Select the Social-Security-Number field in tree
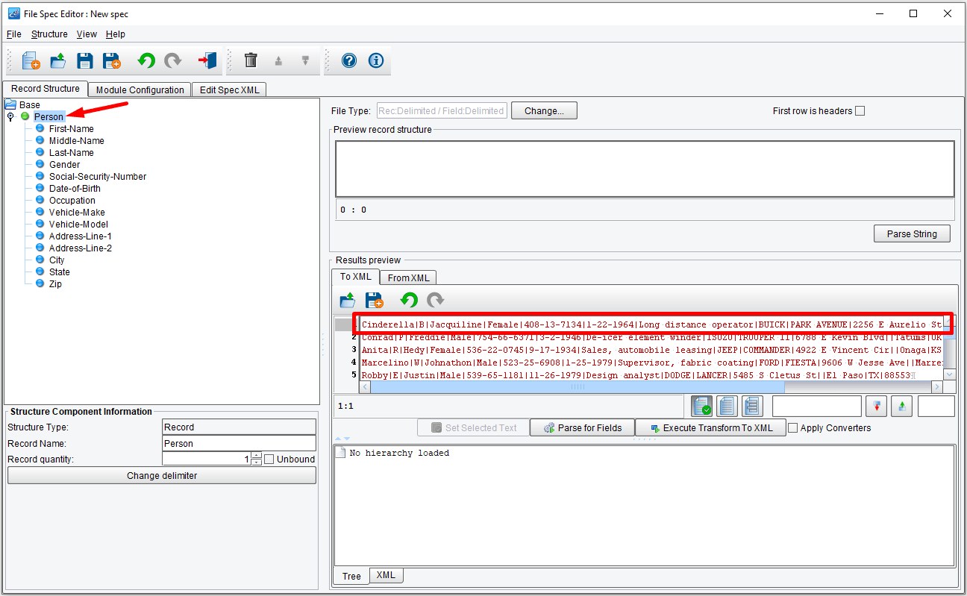 [98, 177]
